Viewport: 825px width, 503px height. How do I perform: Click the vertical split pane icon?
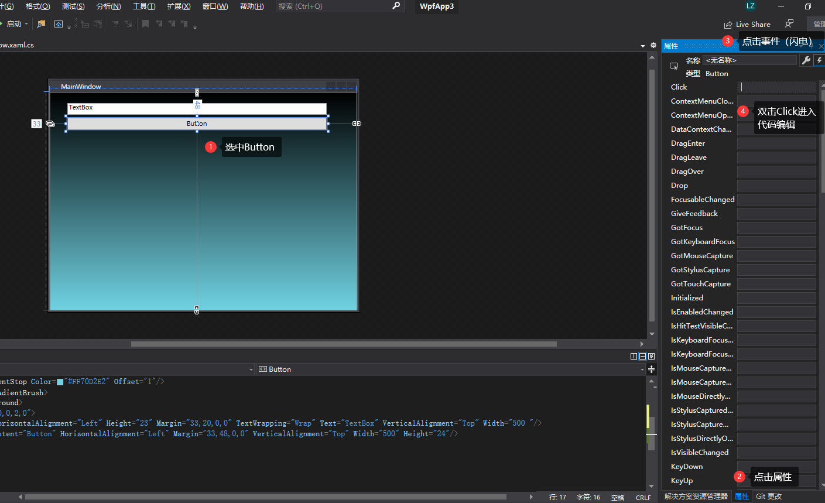pyautogui.click(x=634, y=356)
